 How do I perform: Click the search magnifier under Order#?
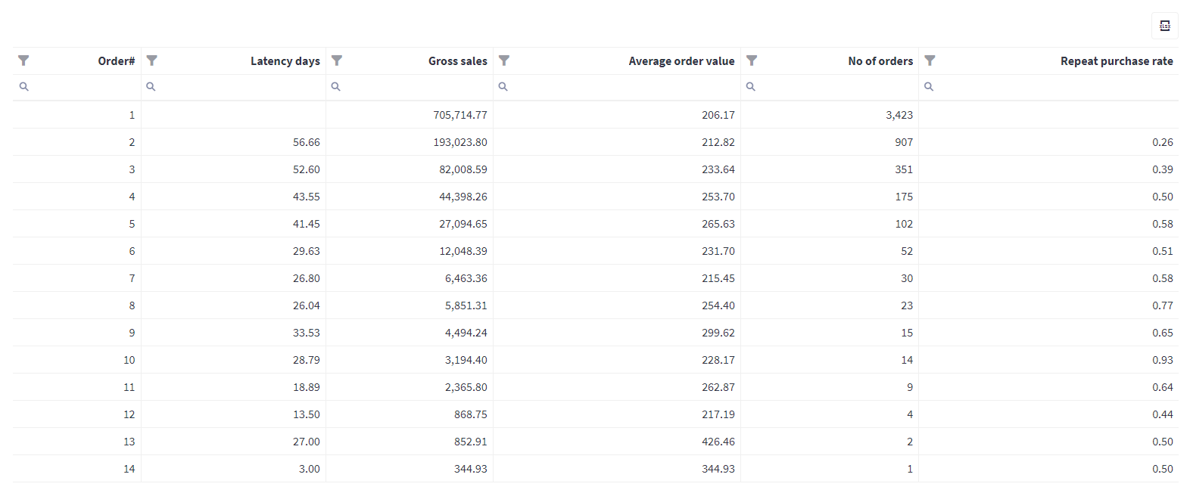click(24, 87)
